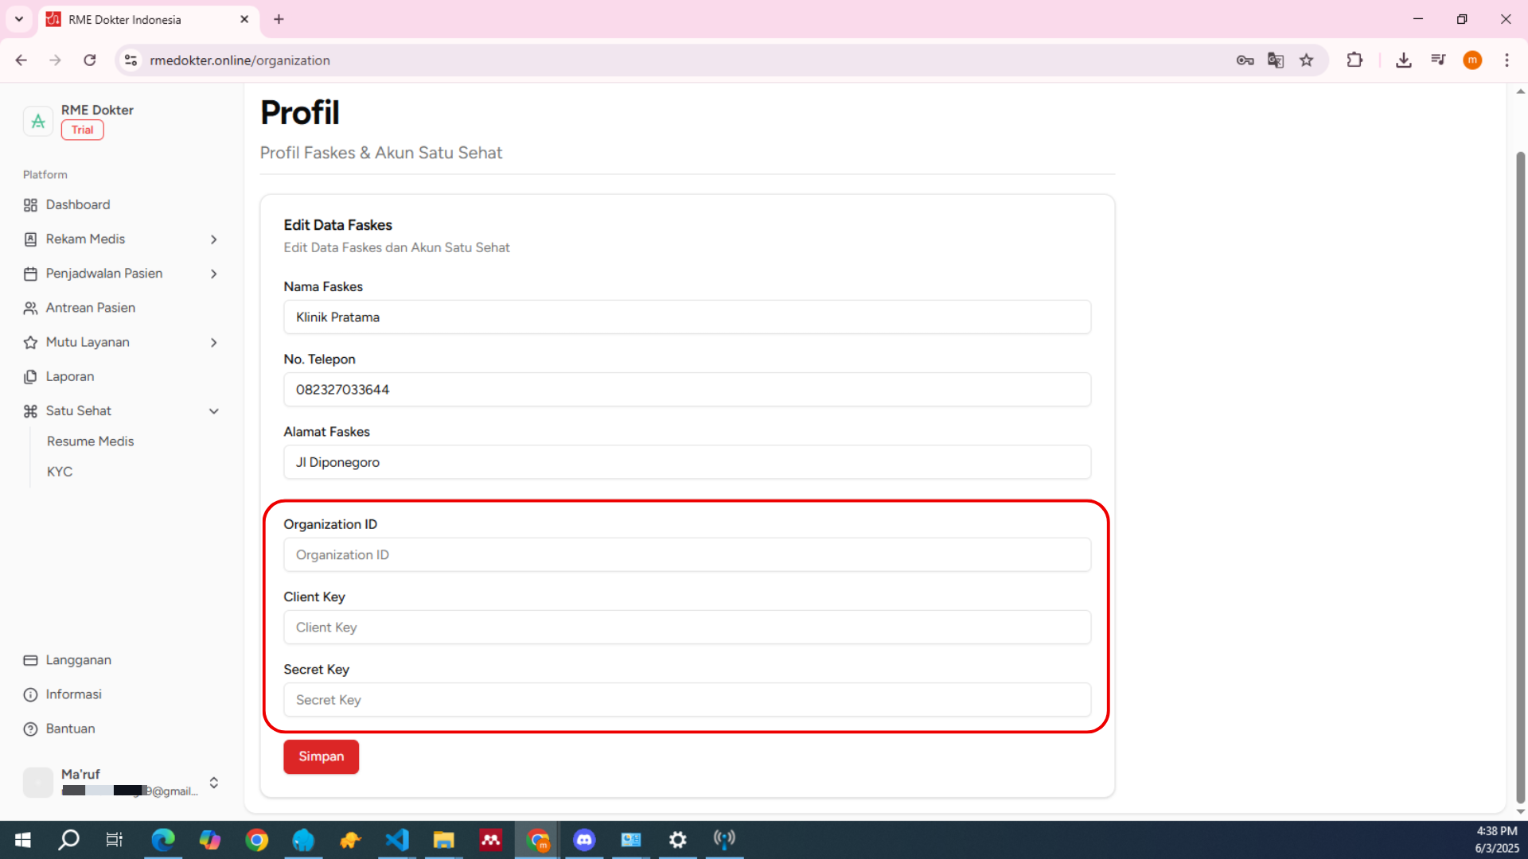Image resolution: width=1528 pixels, height=859 pixels.
Task: Bookmark page with the star icon
Action: tap(1306, 60)
